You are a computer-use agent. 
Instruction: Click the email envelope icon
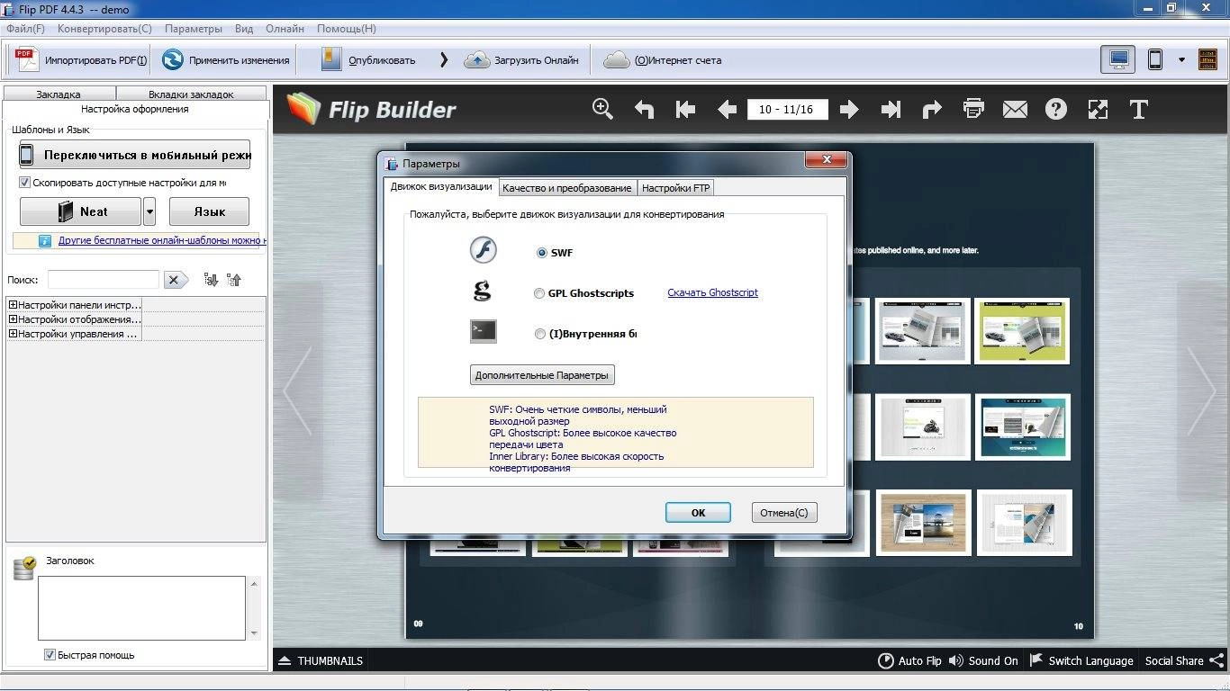pyautogui.click(x=1015, y=110)
